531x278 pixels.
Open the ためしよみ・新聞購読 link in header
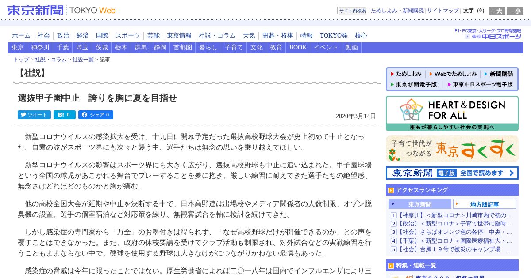tap(397, 11)
